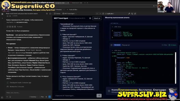The width and height of the screenshot is (180, 101).
Task: Click the history icon beside the chat title
Action: click(47, 14)
